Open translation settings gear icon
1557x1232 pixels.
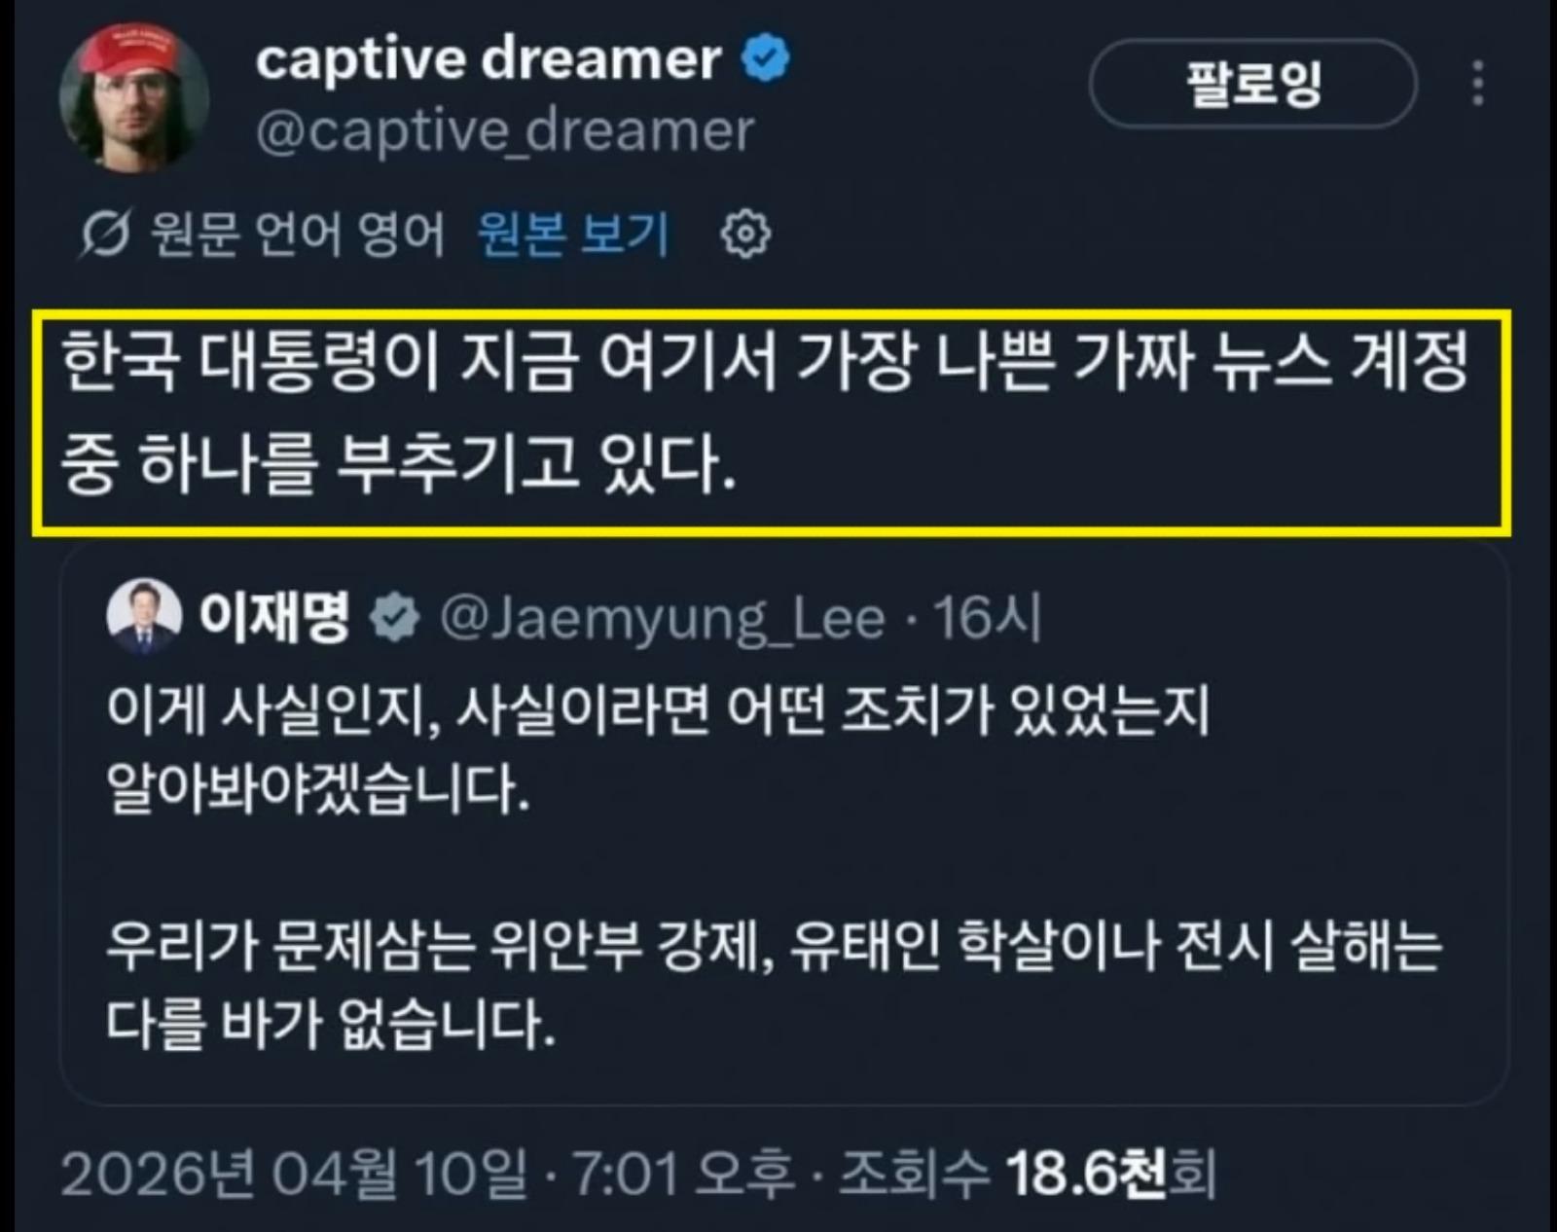[745, 235]
